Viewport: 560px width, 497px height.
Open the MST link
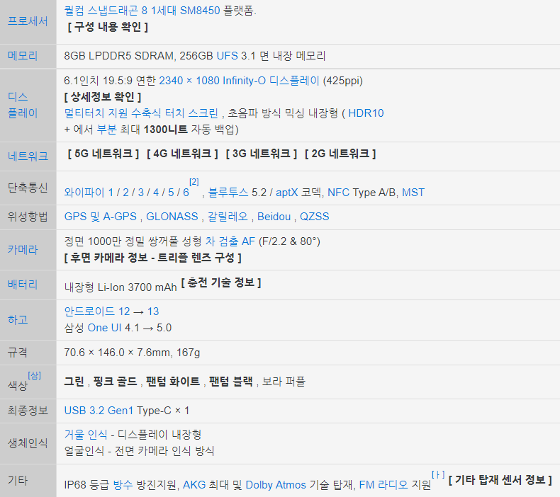(413, 193)
